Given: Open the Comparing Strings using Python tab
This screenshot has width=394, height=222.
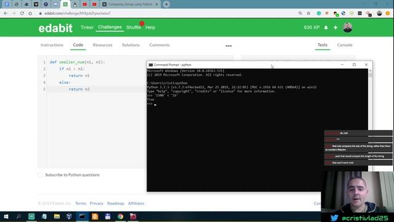Looking at the screenshot, I should [x=130, y=4].
